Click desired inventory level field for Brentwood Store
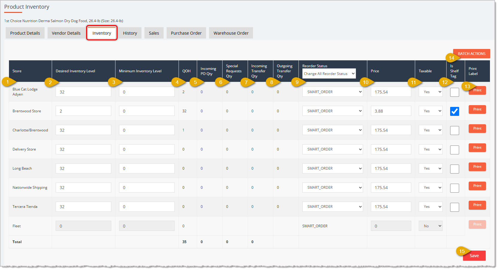The image size is (498, 270). [83, 111]
